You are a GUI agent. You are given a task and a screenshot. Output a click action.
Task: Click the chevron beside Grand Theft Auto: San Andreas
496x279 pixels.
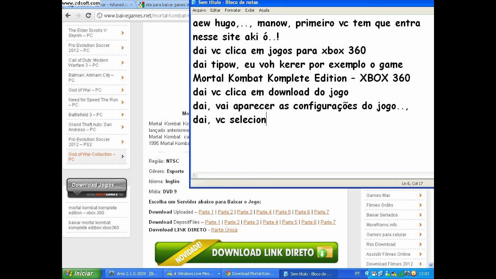pyautogui.click(x=122, y=127)
